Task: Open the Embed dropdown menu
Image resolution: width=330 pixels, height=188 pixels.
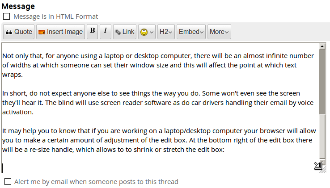Action: (191, 32)
